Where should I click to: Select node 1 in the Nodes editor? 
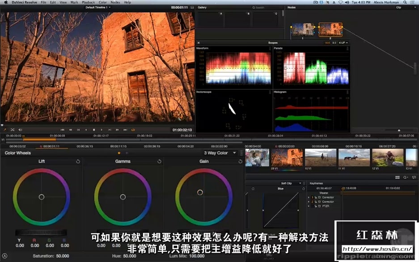302,30
